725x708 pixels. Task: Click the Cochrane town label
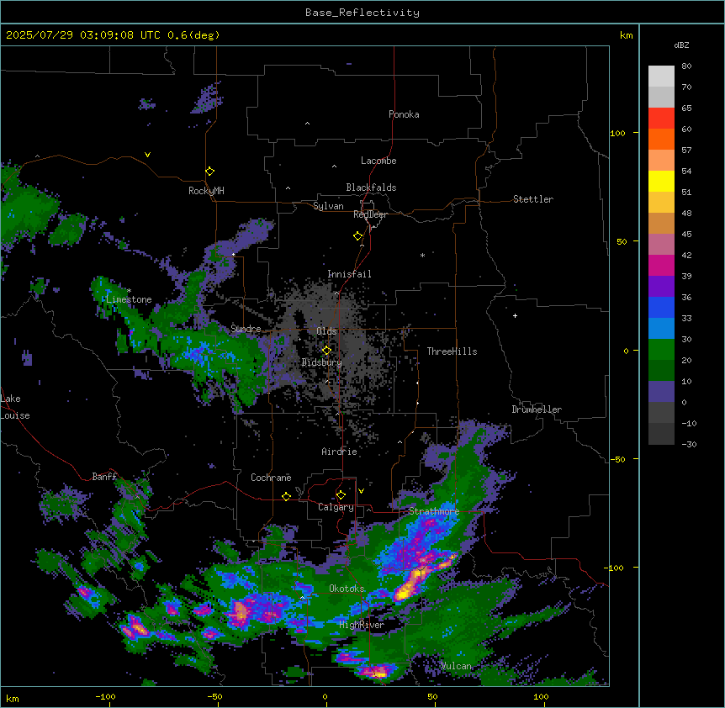[271, 478]
